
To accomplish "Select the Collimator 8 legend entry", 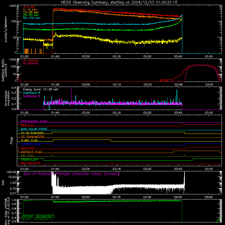I will point(31,93).
